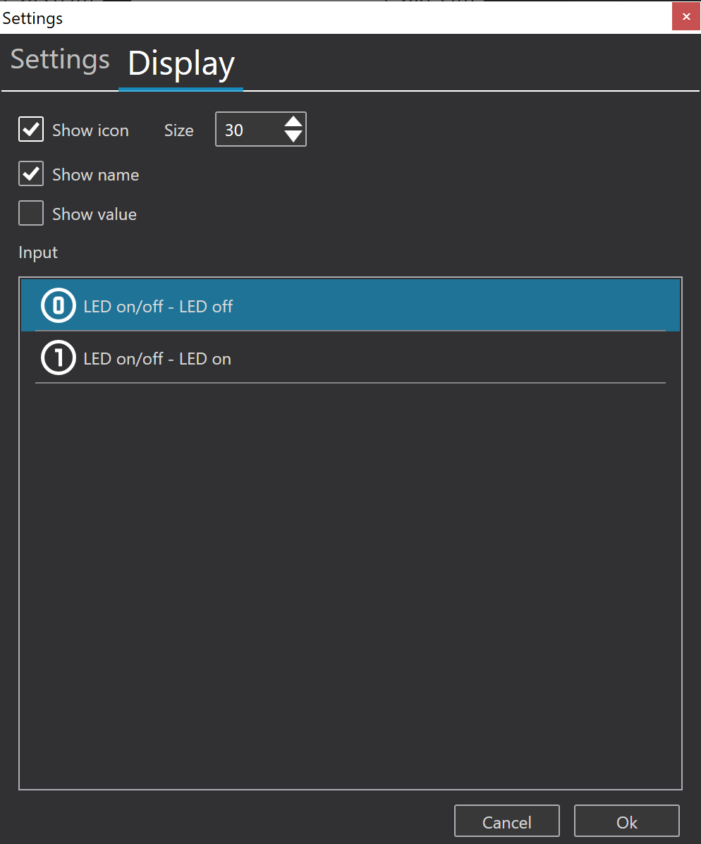Confirm with the Ok button

[x=626, y=821]
